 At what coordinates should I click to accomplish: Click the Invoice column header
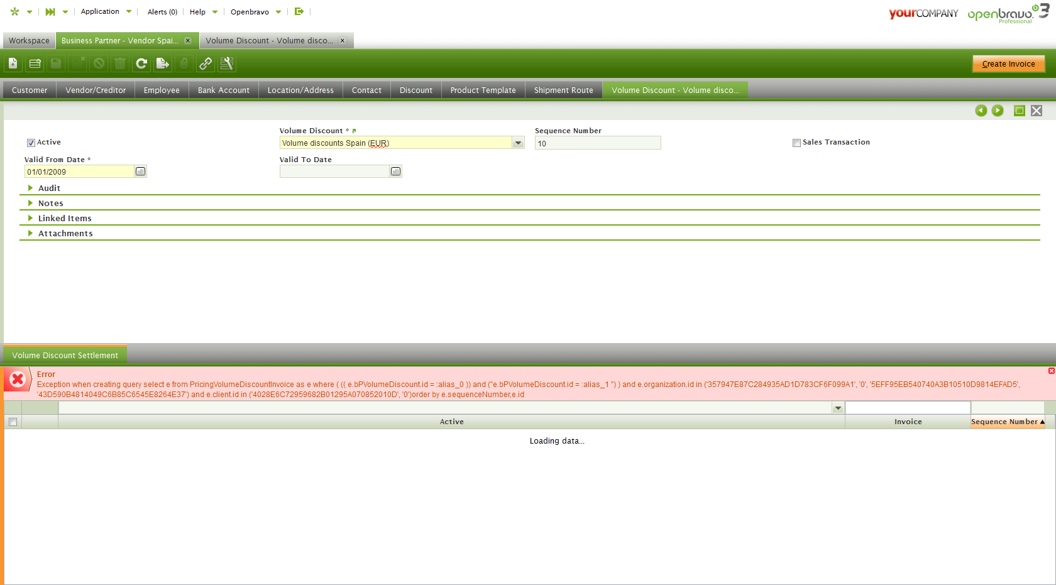908,422
